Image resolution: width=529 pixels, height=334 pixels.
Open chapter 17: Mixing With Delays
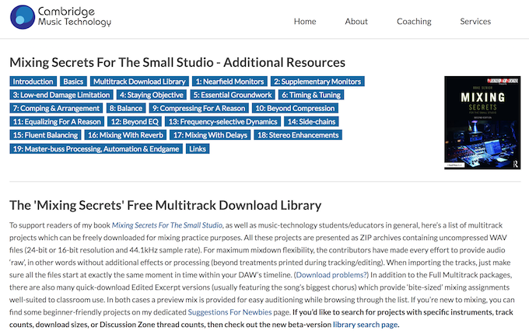(210, 135)
